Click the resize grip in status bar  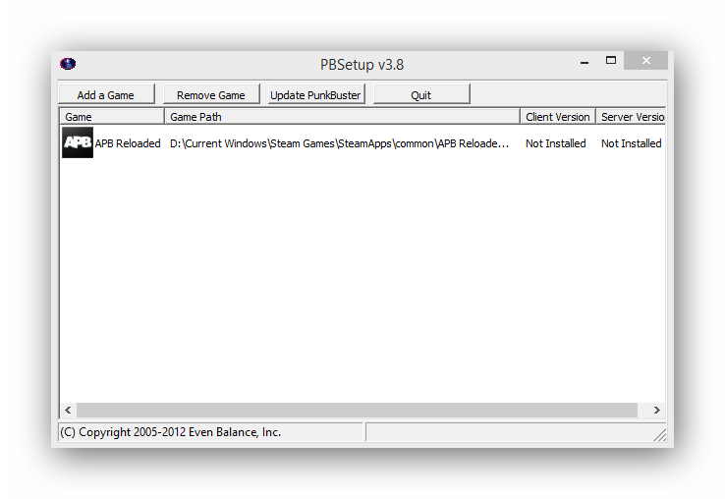coord(660,435)
